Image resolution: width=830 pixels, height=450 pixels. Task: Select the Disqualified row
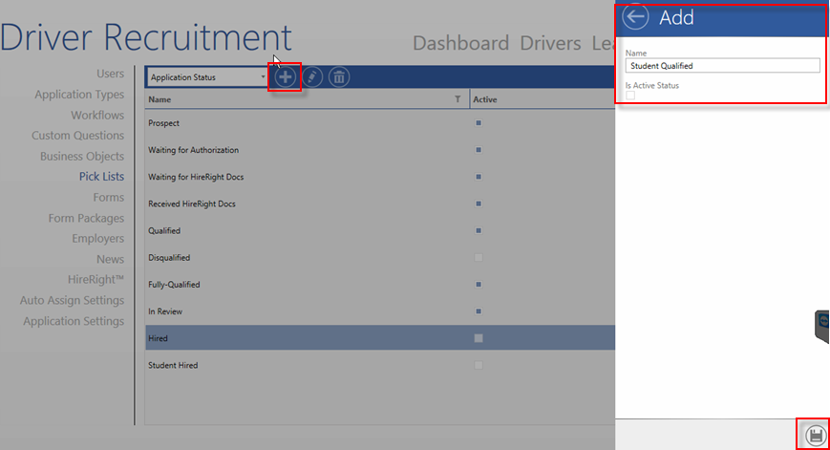click(x=380, y=258)
